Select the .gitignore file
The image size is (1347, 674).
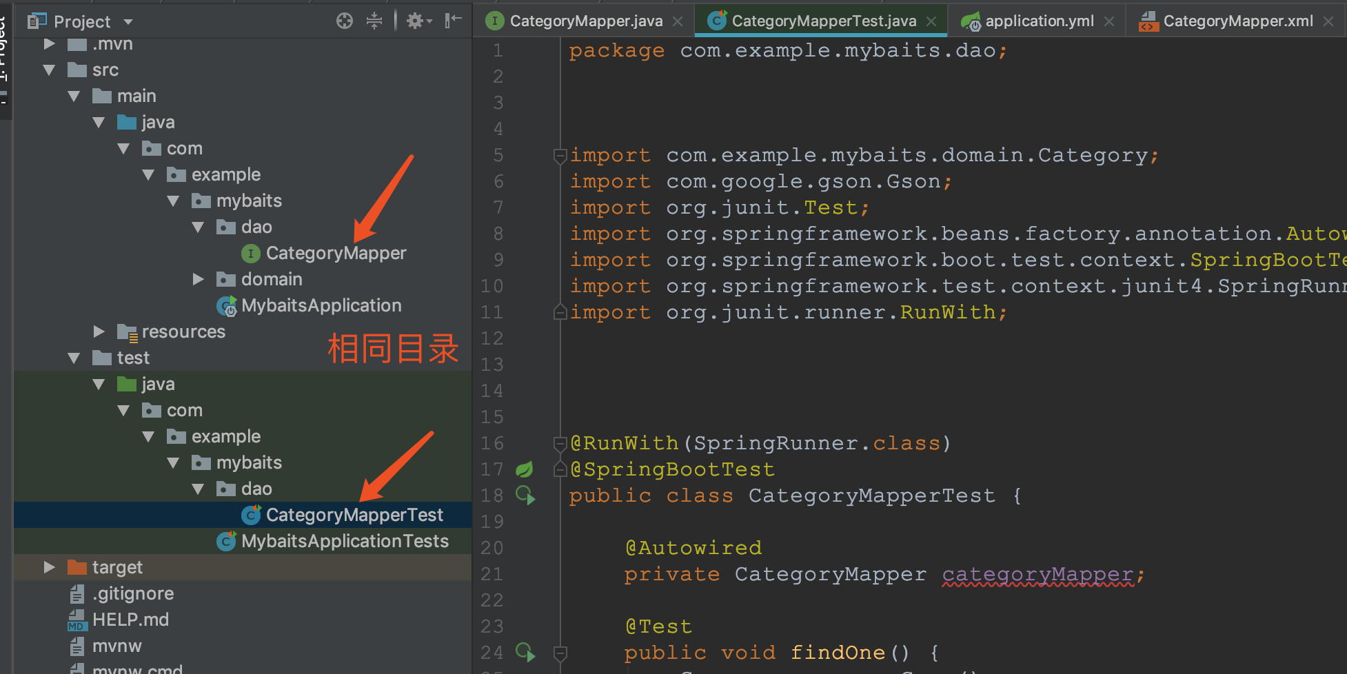[x=133, y=593]
